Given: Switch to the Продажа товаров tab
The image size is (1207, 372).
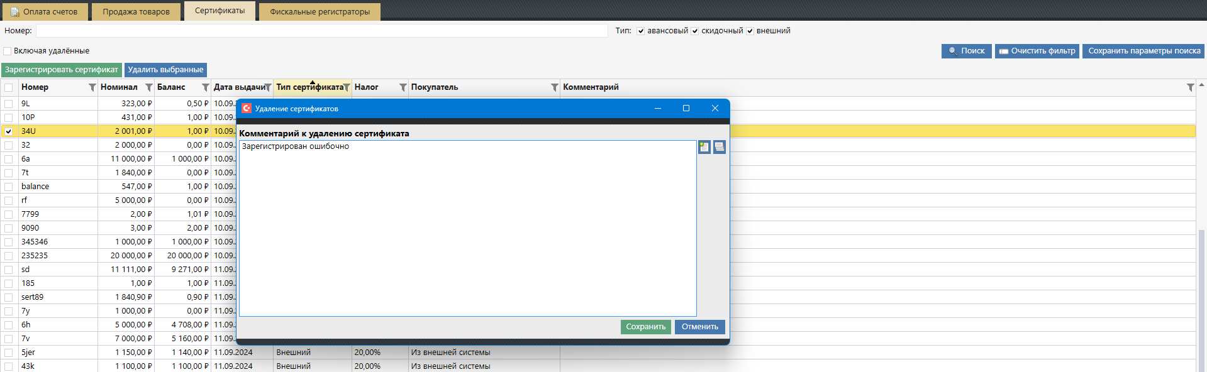Looking at the screenshot, I should 136,12.
